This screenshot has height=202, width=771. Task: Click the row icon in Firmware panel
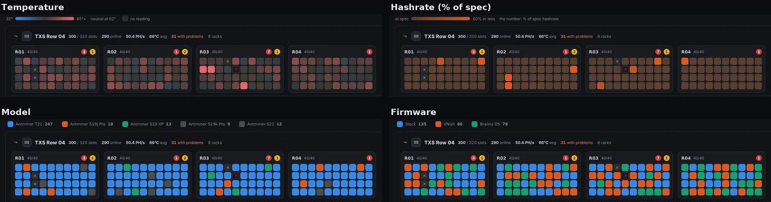[x=416, y=142]
